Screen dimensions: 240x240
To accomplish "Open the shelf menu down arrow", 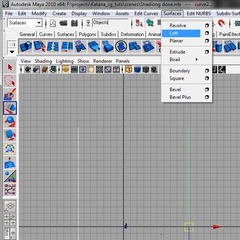I will point(12,52).
